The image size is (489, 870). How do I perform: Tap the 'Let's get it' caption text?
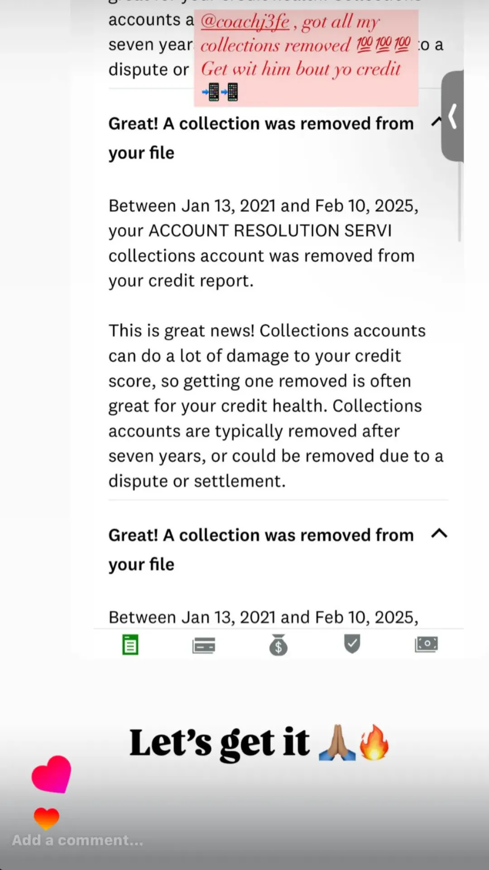[x=220, y=743]
